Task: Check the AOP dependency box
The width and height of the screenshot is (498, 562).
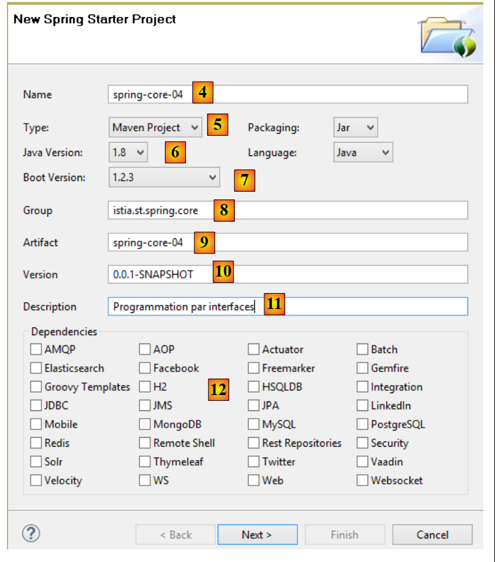Action: click(x=145, y=349)
